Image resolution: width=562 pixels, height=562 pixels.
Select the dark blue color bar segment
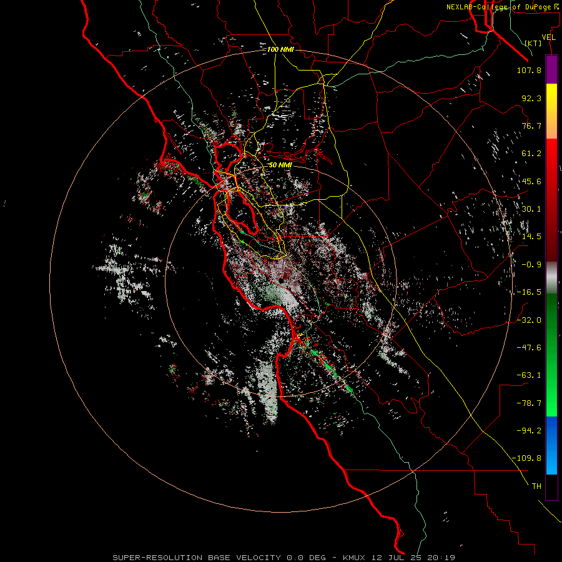(x=551, y=428)
